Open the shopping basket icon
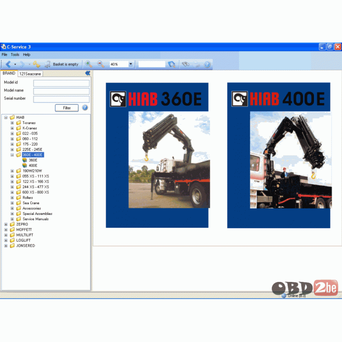342x342 pixels. [47, 64]
